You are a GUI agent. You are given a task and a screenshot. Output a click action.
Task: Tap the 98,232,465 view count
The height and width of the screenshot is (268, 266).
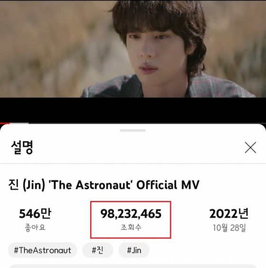[131, 214]
